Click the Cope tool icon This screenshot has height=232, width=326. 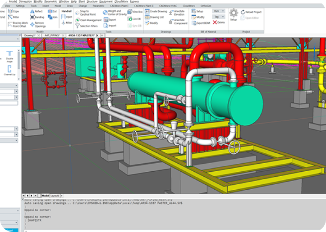[x=10, y=11]
